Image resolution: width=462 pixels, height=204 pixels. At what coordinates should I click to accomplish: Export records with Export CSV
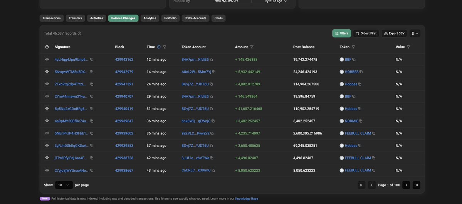[394, 33]
